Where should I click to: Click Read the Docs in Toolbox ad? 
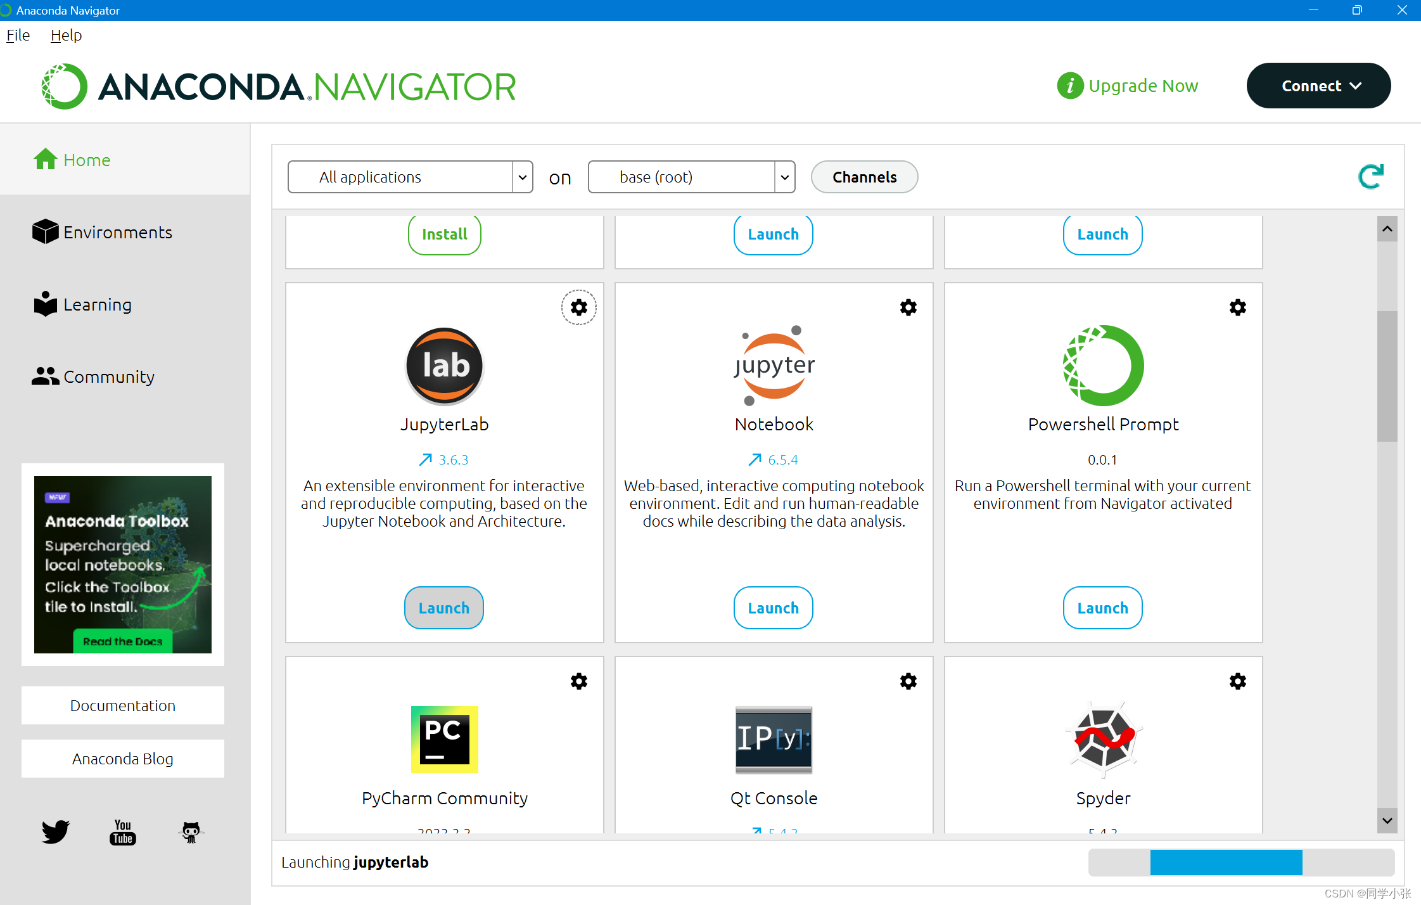pyautogui.click(x=123, y=641)
